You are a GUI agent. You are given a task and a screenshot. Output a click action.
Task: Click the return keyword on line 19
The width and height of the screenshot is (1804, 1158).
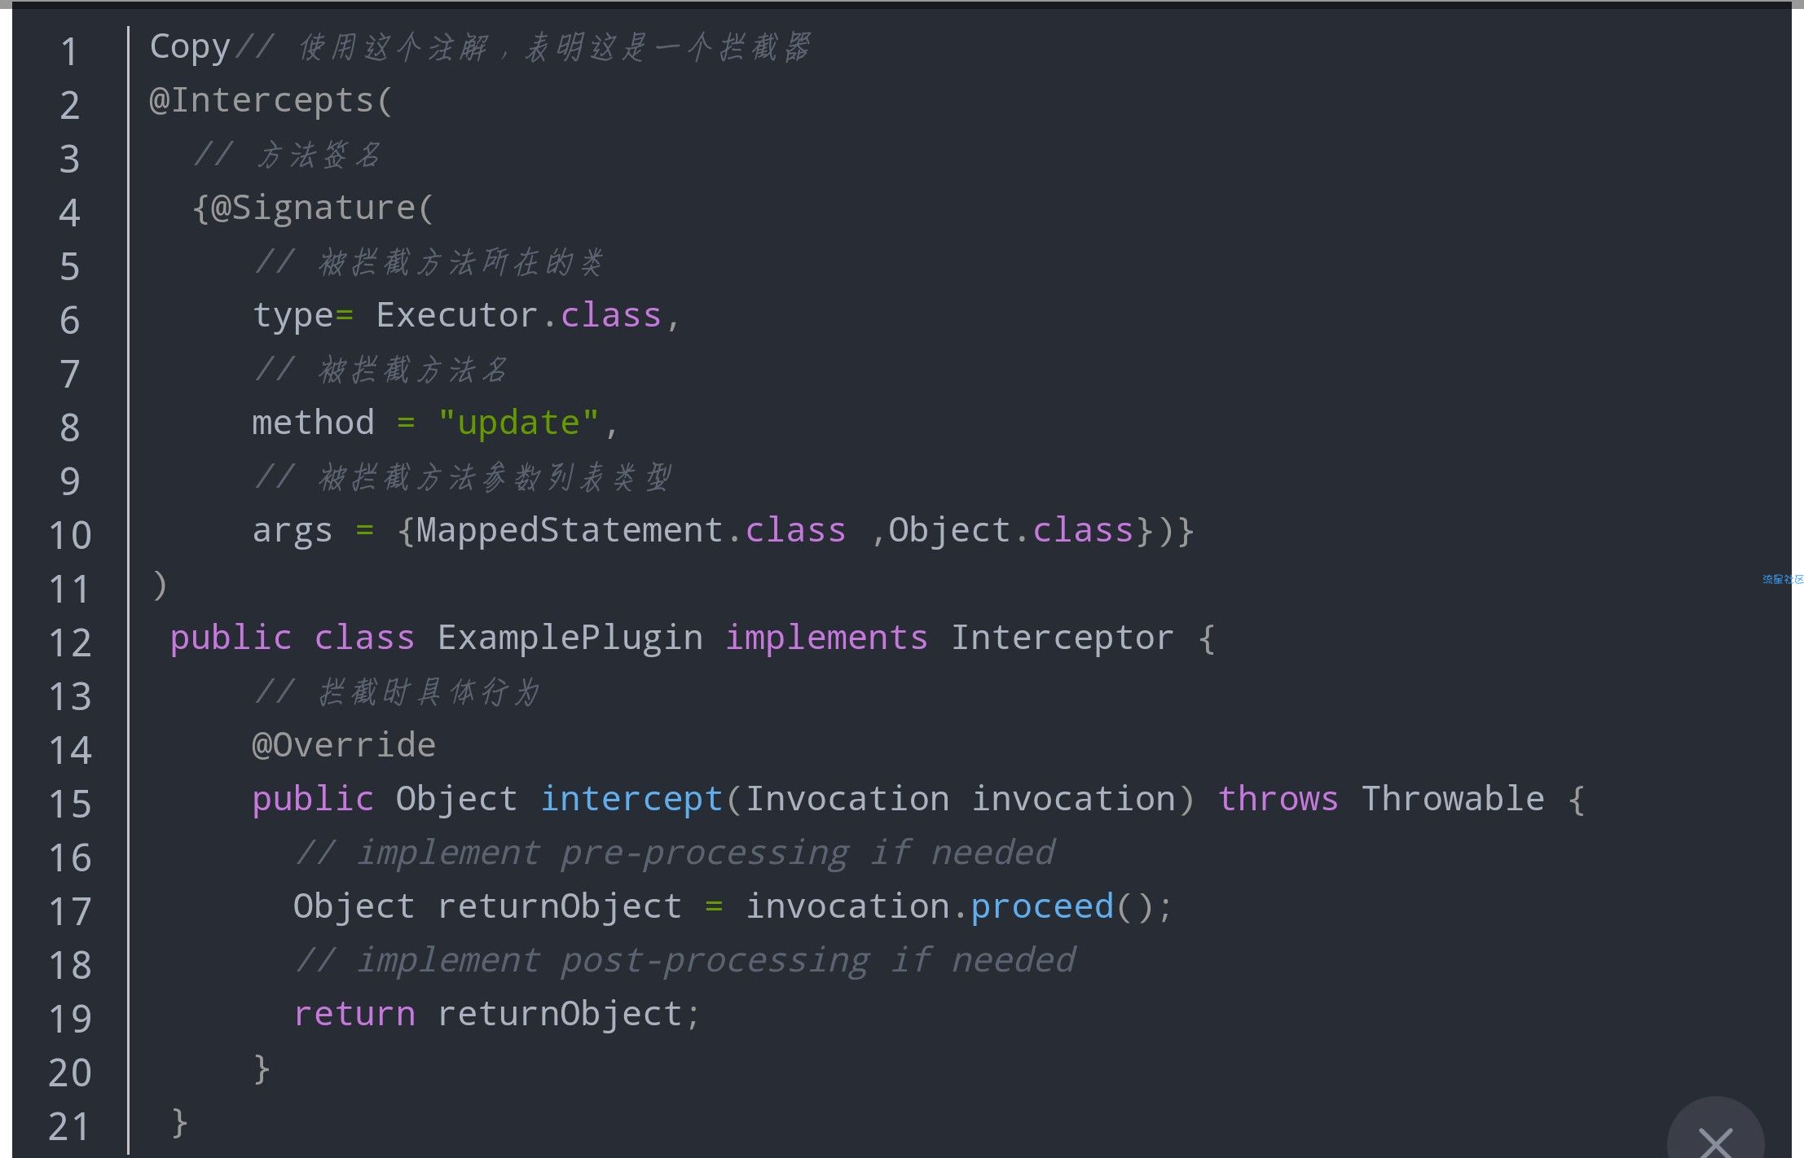coord(354,1014)
